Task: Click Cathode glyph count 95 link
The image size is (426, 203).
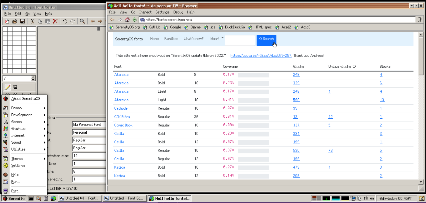Action: pos(295,108)
